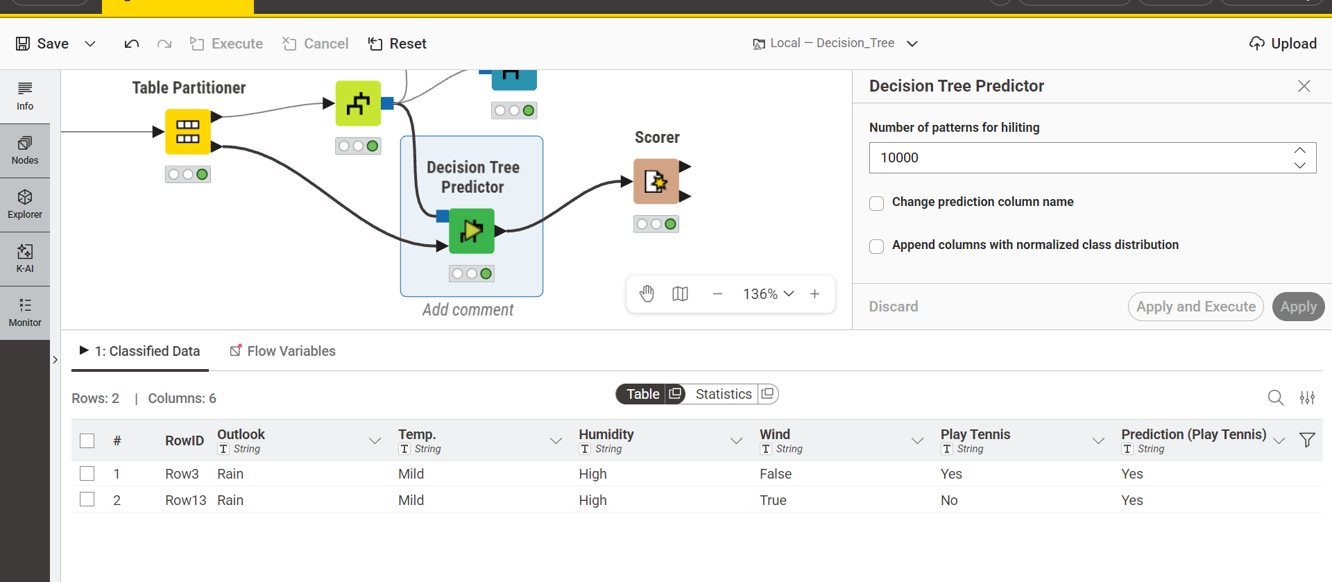The image size is (1332, 582).
Task: Click the Add comment text under the predictor
Action: point(468,310)
